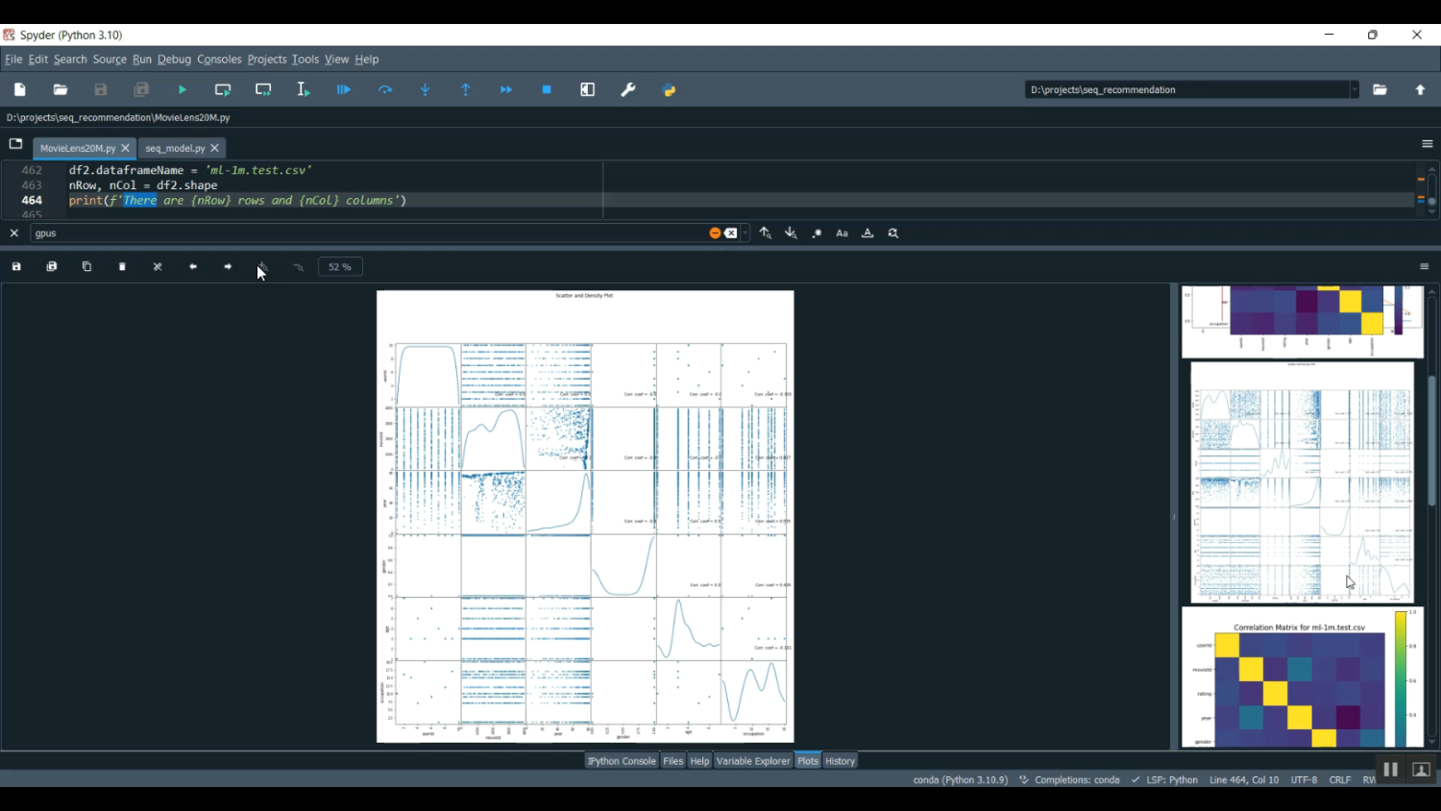Open the Plots pane options hamburger menu
The height and width of the screenshot is (811, 1441).
[1425, 267]
